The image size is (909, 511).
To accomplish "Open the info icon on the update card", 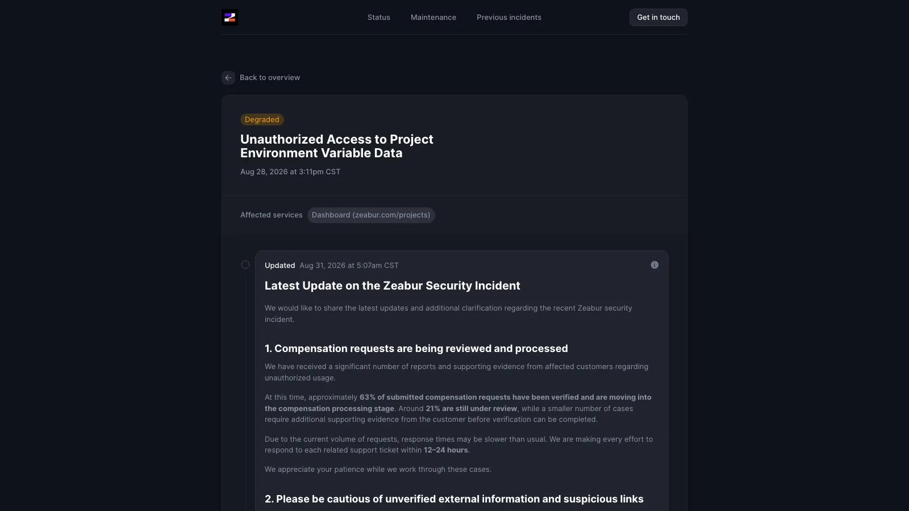I will coord(654,265).
